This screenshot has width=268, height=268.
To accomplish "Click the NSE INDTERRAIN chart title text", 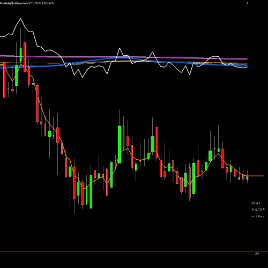I will [40, 3].
